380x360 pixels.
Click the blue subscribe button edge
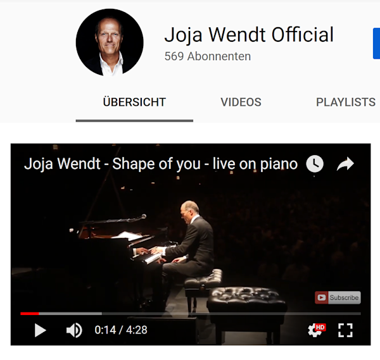[376, 44]
